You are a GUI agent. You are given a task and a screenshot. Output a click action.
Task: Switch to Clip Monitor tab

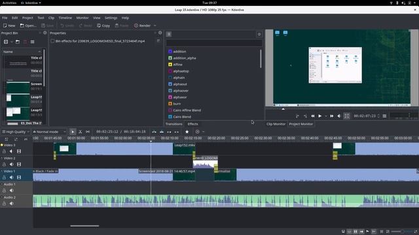click(x=276, y=124)
